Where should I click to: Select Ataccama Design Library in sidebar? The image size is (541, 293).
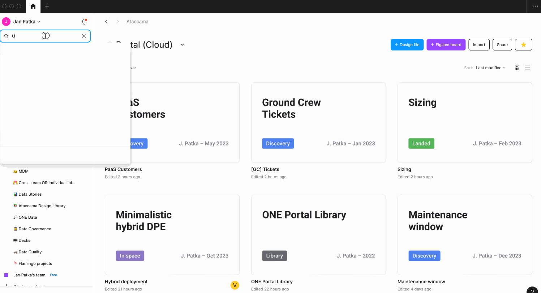(x=42, y=206)
